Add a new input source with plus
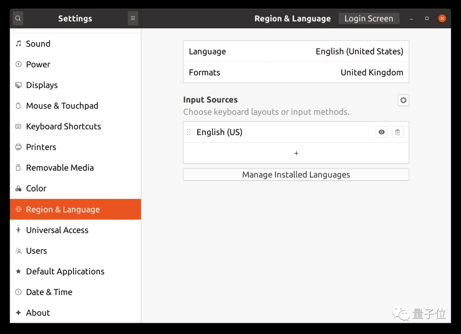This screenshot has height=334, width=461. pyautogui.click(x=296, y=153)
